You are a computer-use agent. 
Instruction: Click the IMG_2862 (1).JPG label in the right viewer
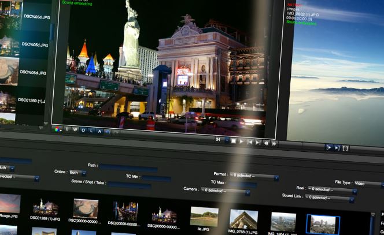pyautogui.click(x=302, y=14)
